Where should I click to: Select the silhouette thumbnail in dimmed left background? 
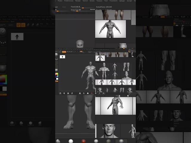coord(17,36)
